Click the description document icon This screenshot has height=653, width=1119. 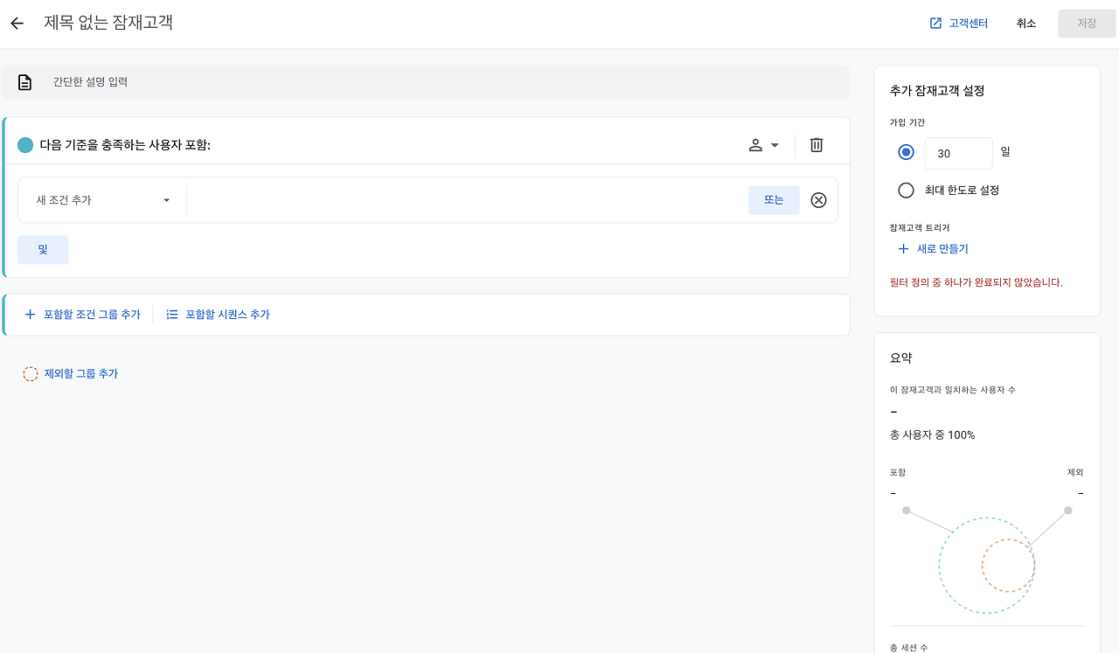coord(25,82)
